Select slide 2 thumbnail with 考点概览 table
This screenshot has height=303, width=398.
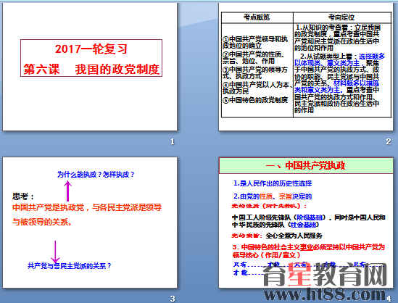coord(306,67)
